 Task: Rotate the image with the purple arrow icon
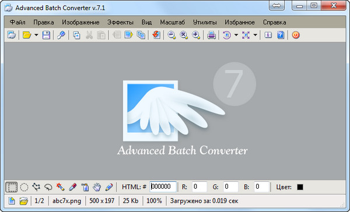pos(227,35)
